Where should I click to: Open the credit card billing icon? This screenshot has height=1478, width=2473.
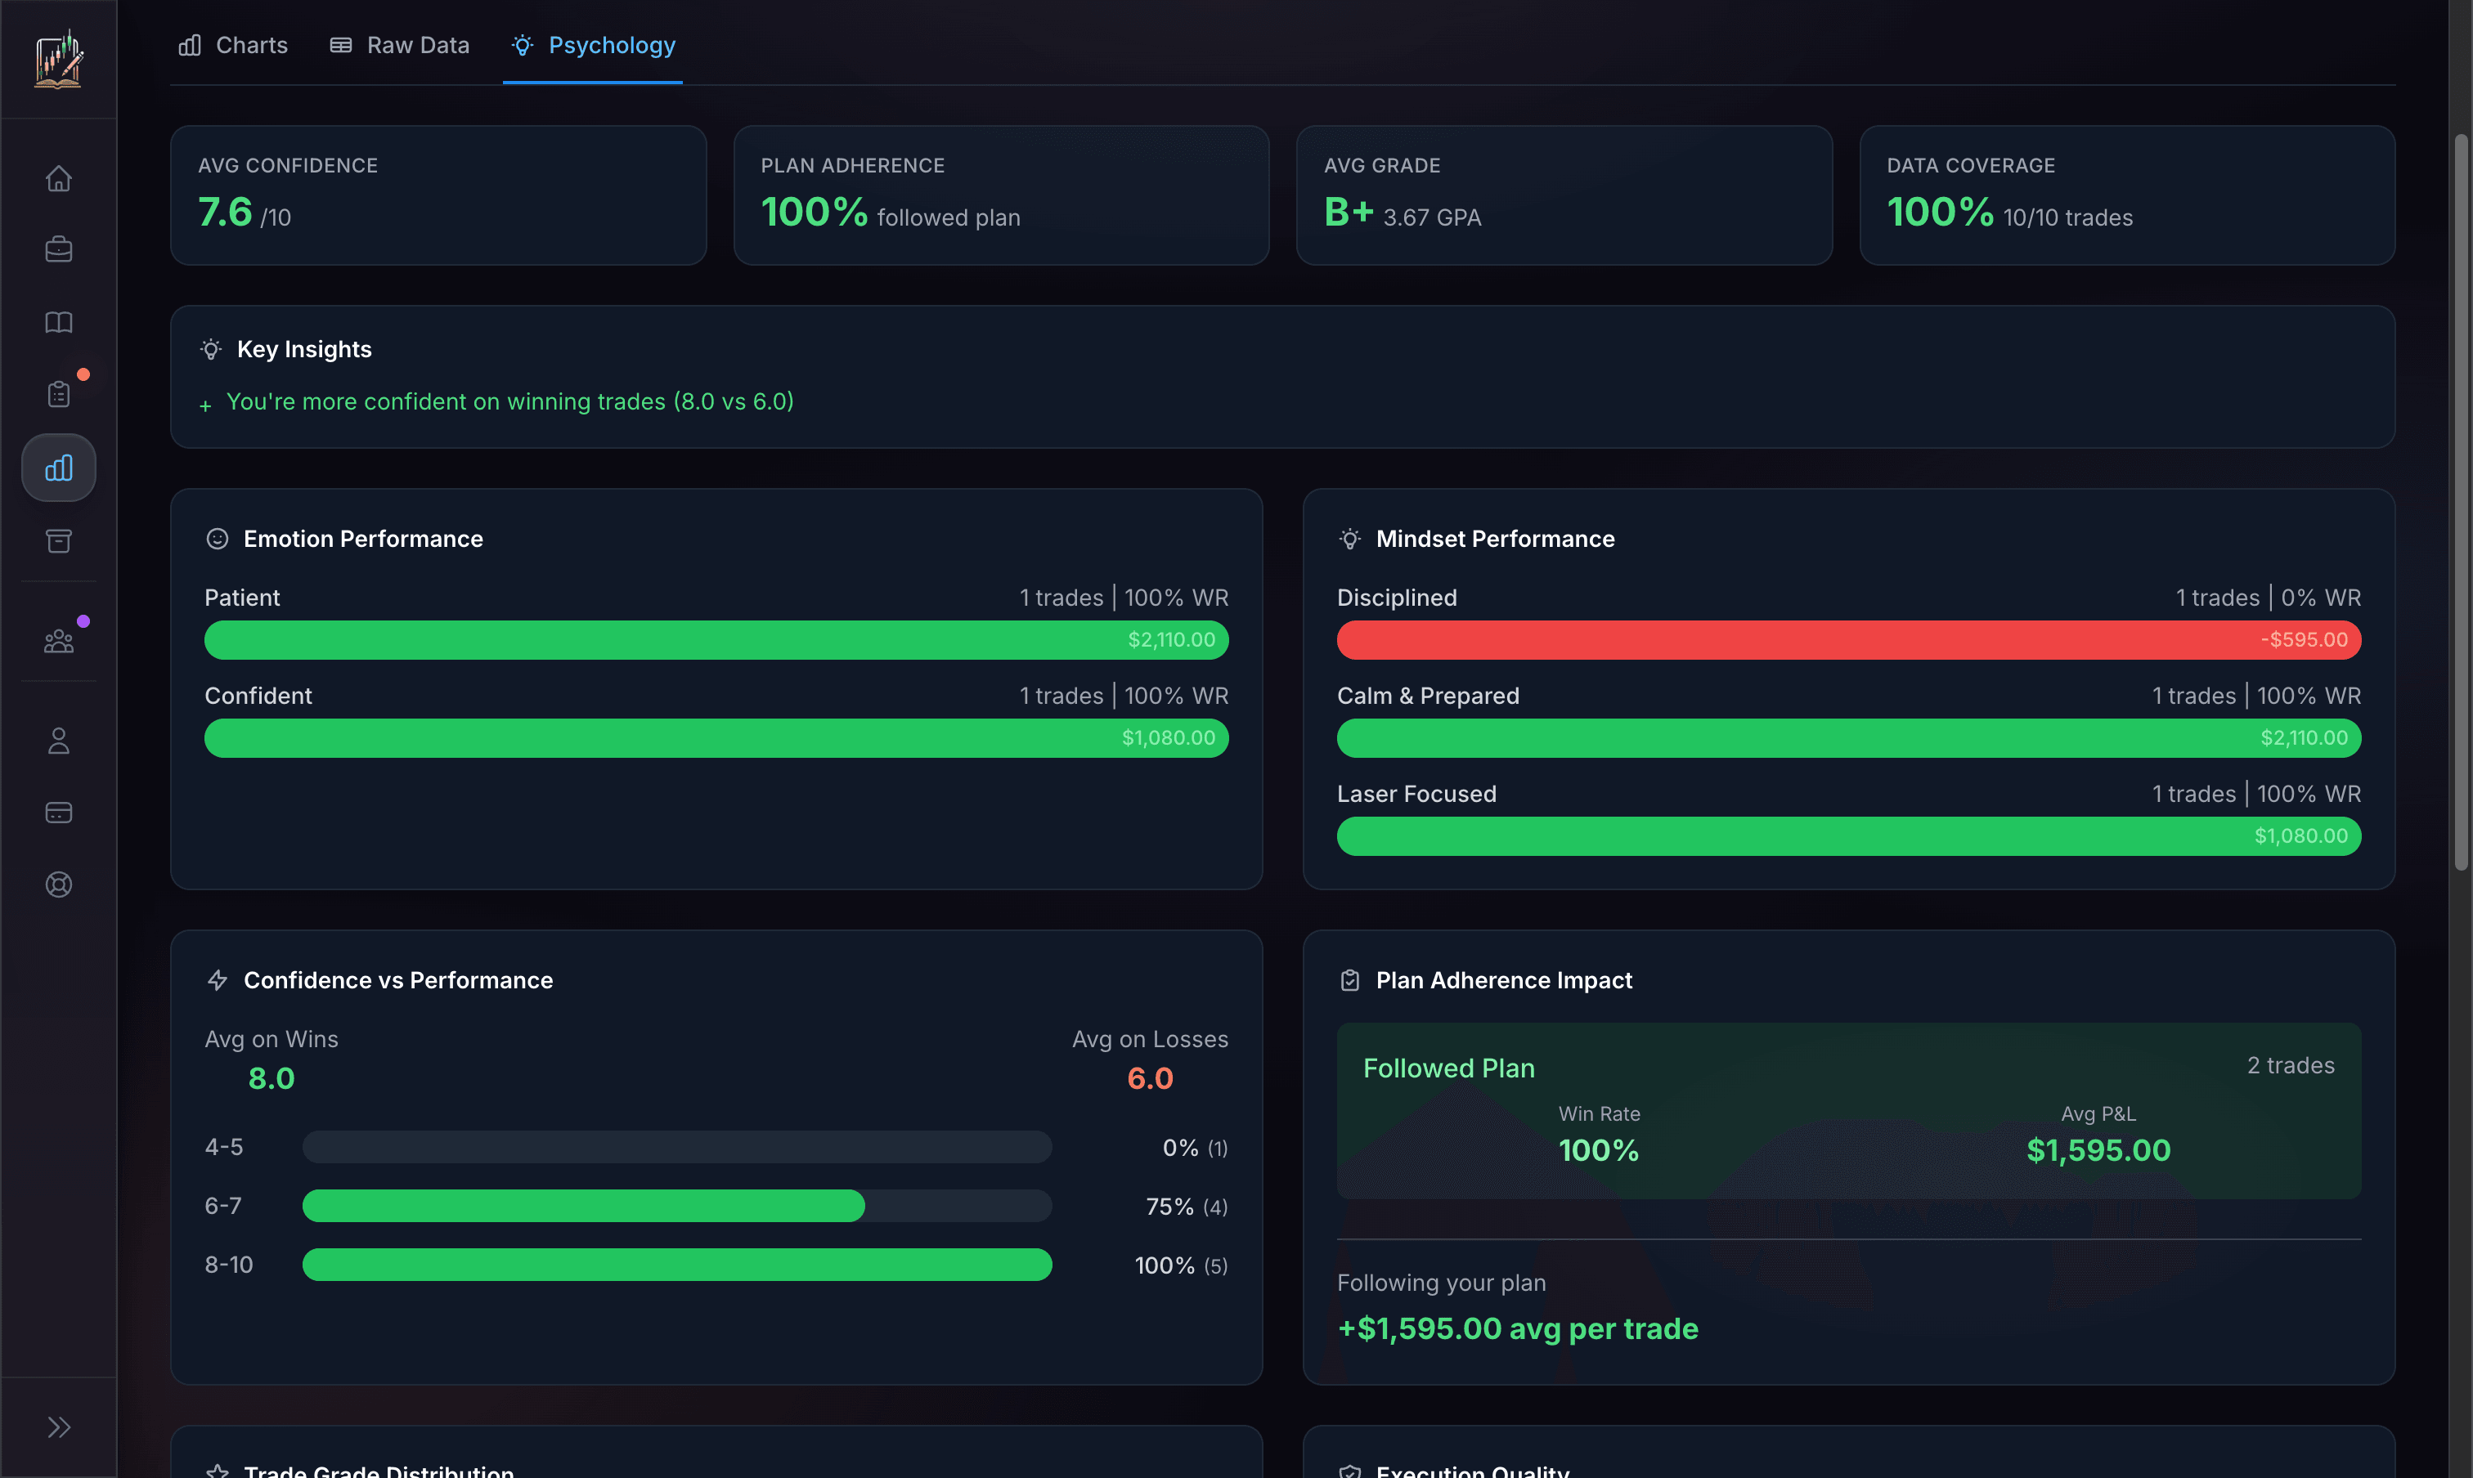click(59, 813)
